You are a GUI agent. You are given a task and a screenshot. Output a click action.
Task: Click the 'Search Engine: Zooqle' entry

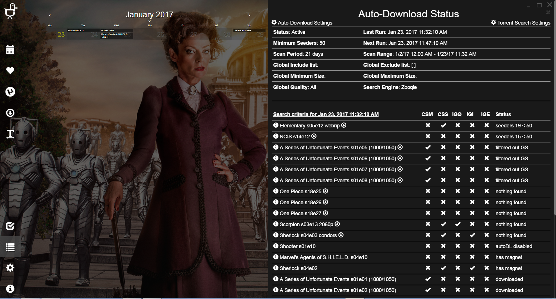click(390, 87)
